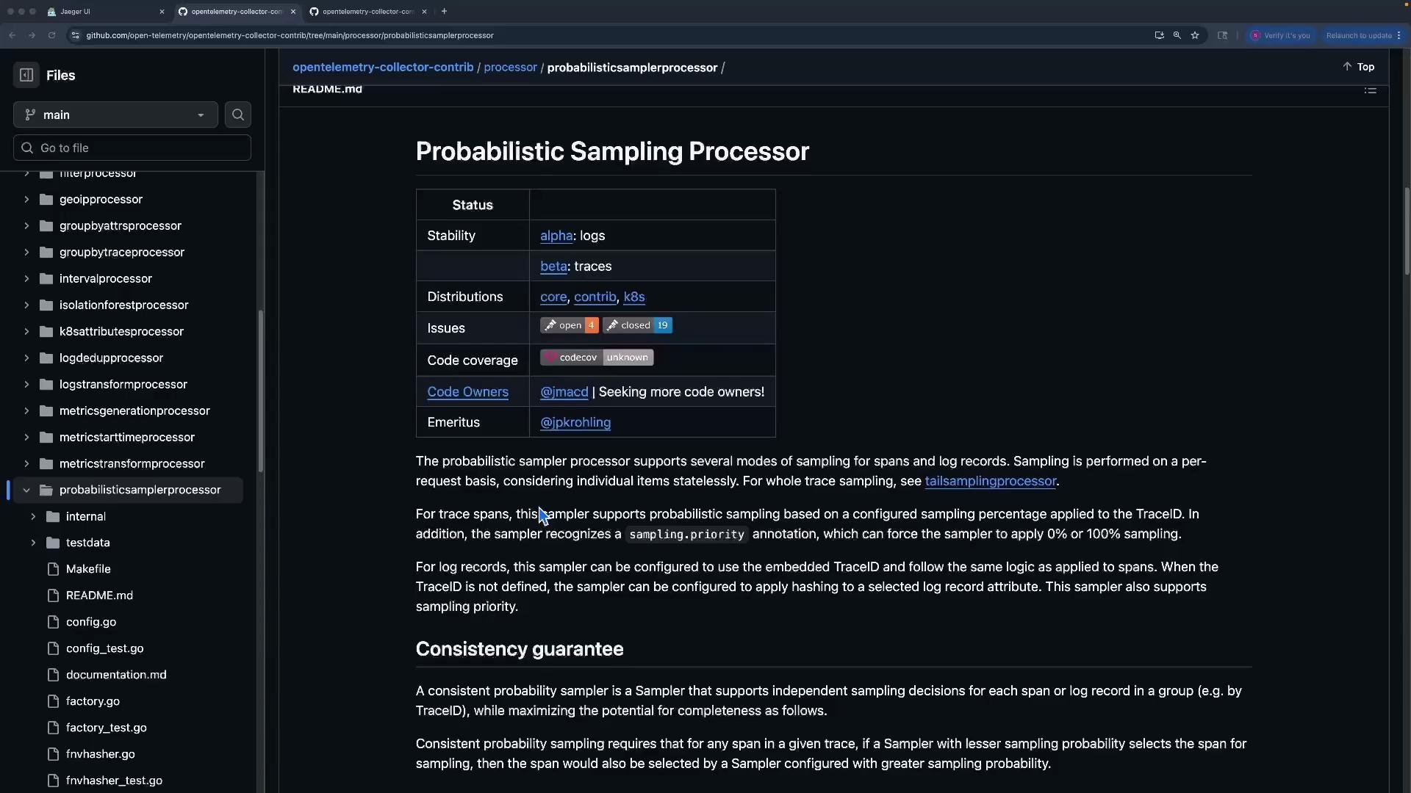The width and height of the screenshot is (1411, 793).
Task: Open the file search magnifier button
Action: [x=238, y=115]
